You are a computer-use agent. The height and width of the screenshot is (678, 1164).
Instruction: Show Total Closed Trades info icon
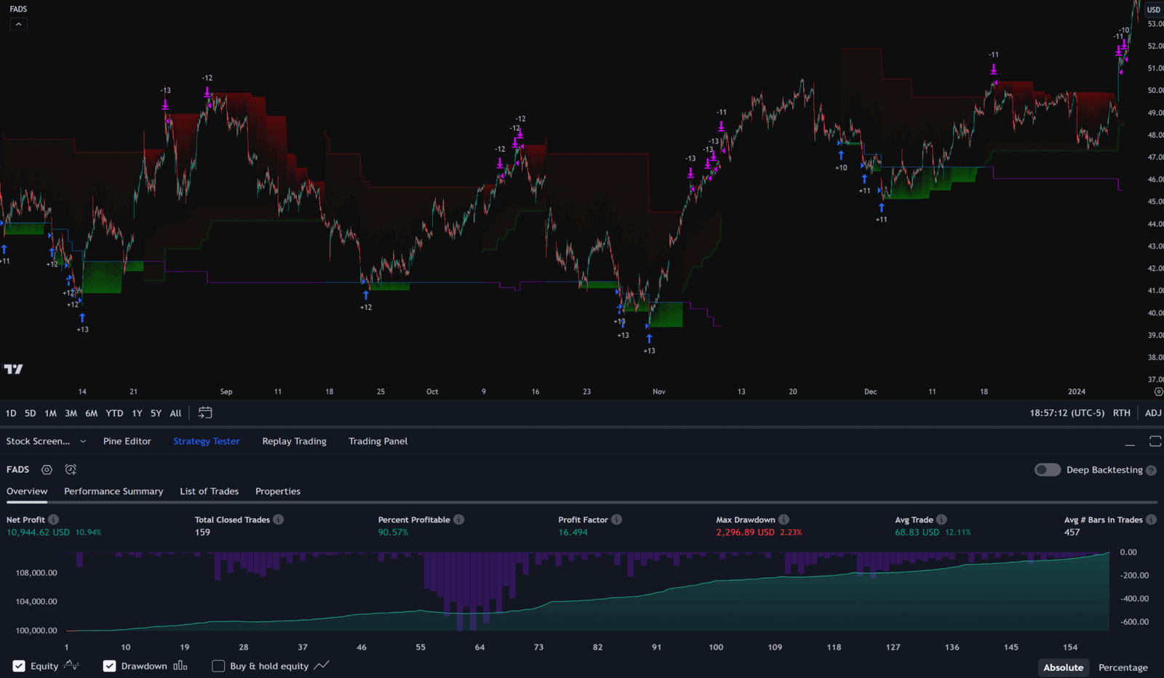pos(279,520)
